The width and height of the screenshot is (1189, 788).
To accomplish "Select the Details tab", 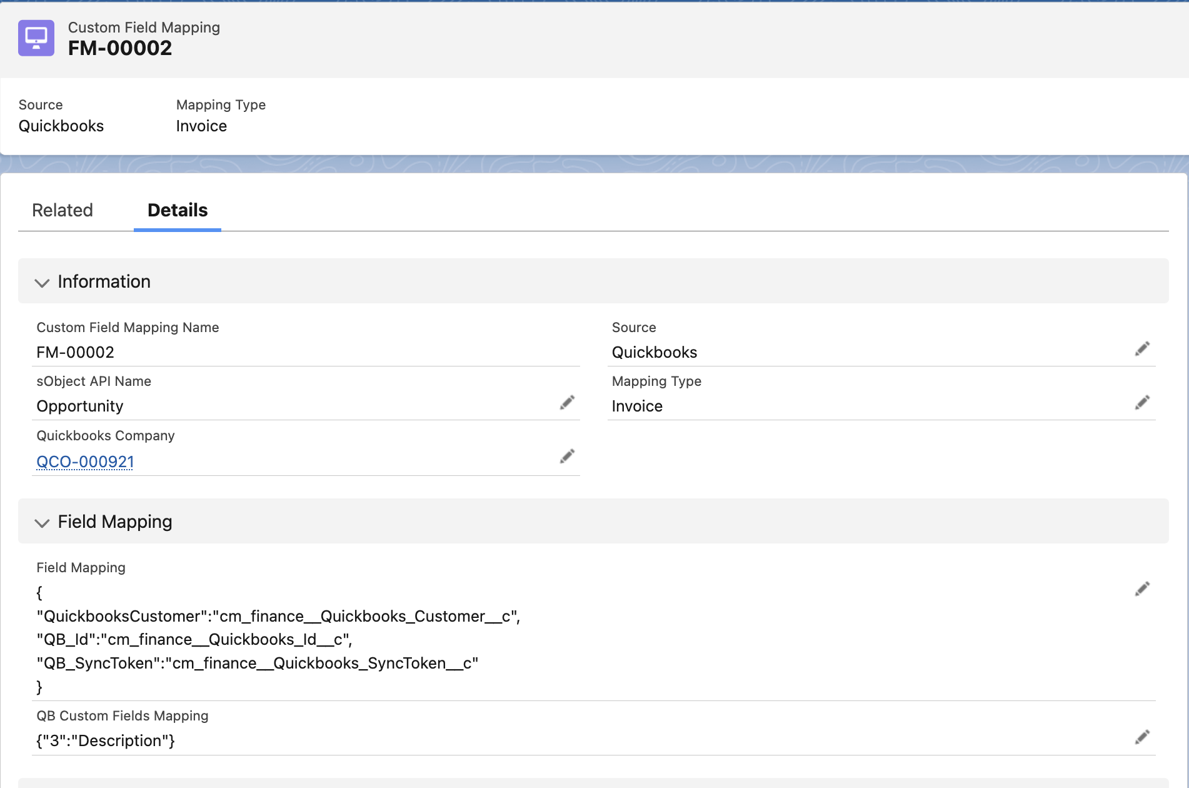I will tap(178, 210).
